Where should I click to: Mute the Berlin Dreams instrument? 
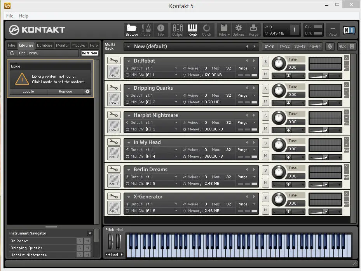point(265,182)
